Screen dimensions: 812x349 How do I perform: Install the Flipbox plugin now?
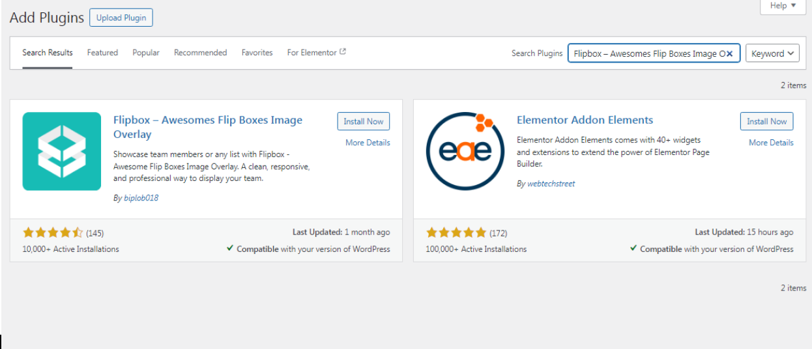[x=364, y=121]
